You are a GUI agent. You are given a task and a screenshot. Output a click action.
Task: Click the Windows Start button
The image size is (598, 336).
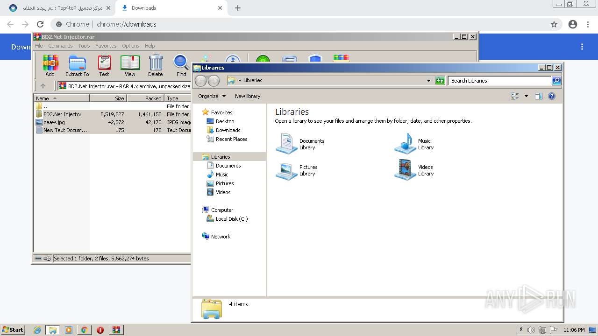pos(13,330)
